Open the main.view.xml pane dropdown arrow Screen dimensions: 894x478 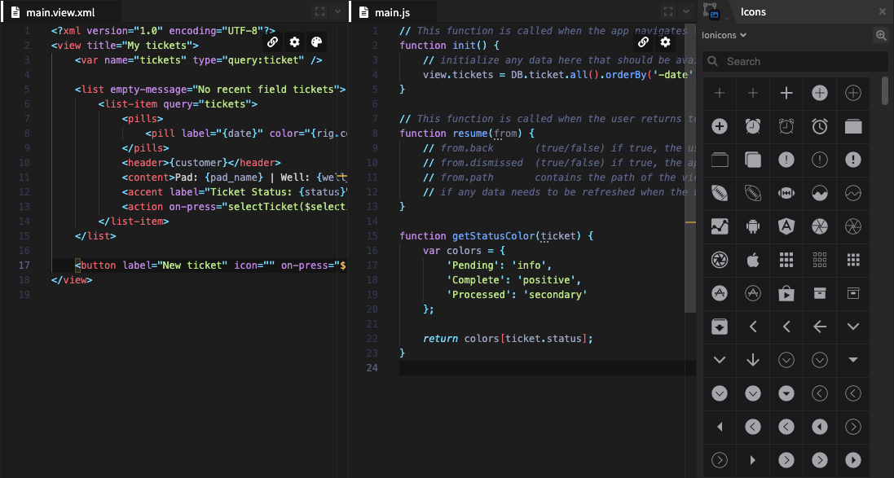click(337, 11)
